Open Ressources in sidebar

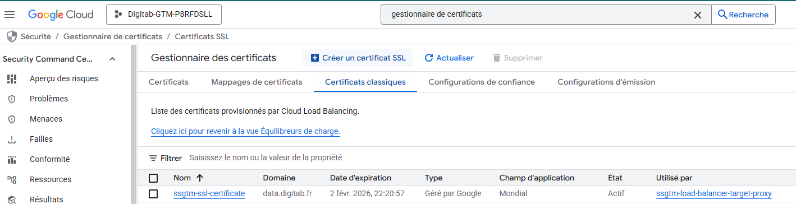[51, 179]
